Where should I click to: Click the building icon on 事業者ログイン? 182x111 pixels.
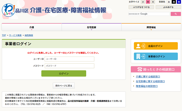138,56
